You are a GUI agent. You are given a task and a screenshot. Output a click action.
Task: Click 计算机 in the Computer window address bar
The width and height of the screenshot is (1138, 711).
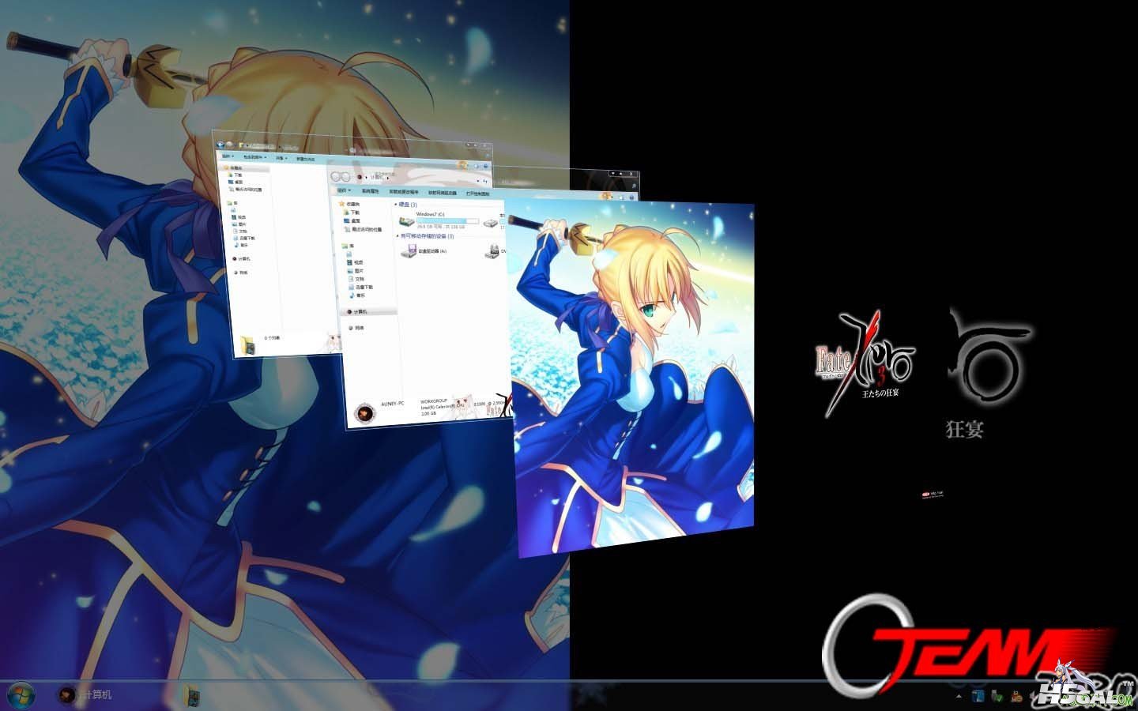(x=378, y=177)
